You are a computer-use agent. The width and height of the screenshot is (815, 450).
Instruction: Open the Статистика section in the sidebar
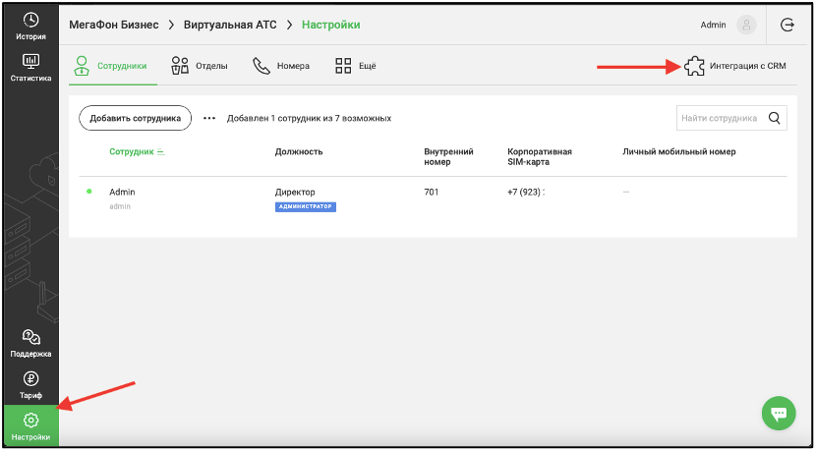pos(30,68)
